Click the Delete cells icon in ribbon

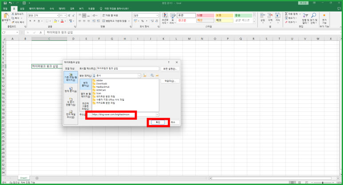click(270, 16)
